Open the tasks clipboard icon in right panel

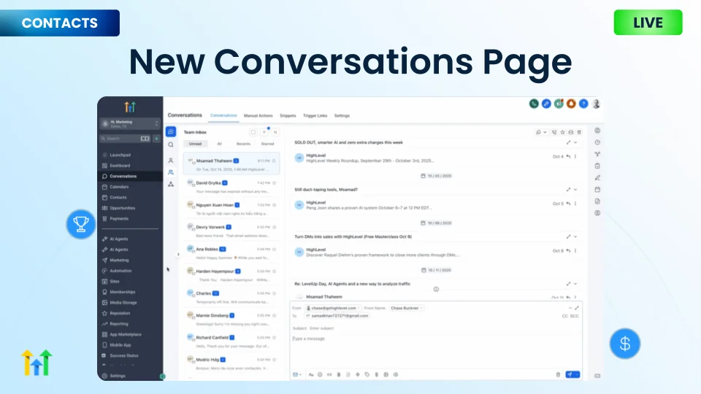(x=597, y=166)
